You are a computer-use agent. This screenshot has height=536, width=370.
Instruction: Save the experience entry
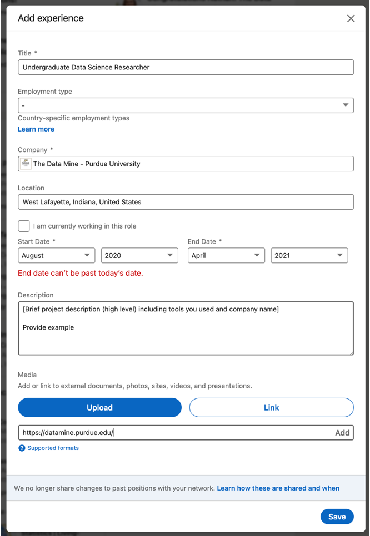coord(337,517)
